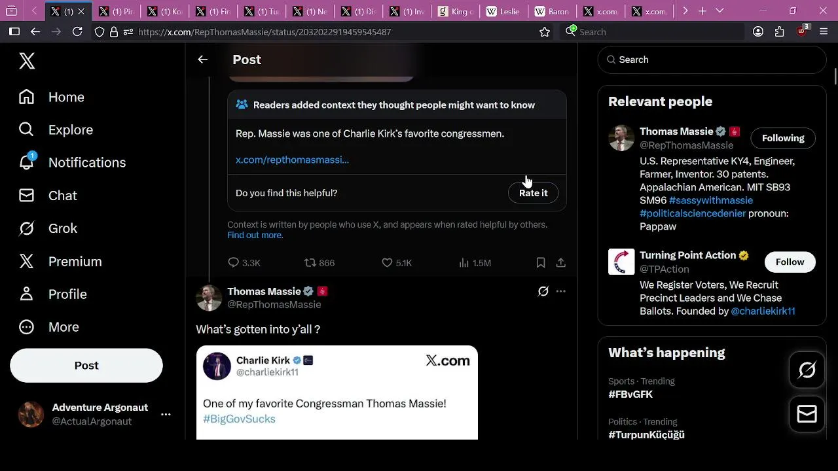Click the browser address bar URL
838x471 pixels.
point(264,31)
